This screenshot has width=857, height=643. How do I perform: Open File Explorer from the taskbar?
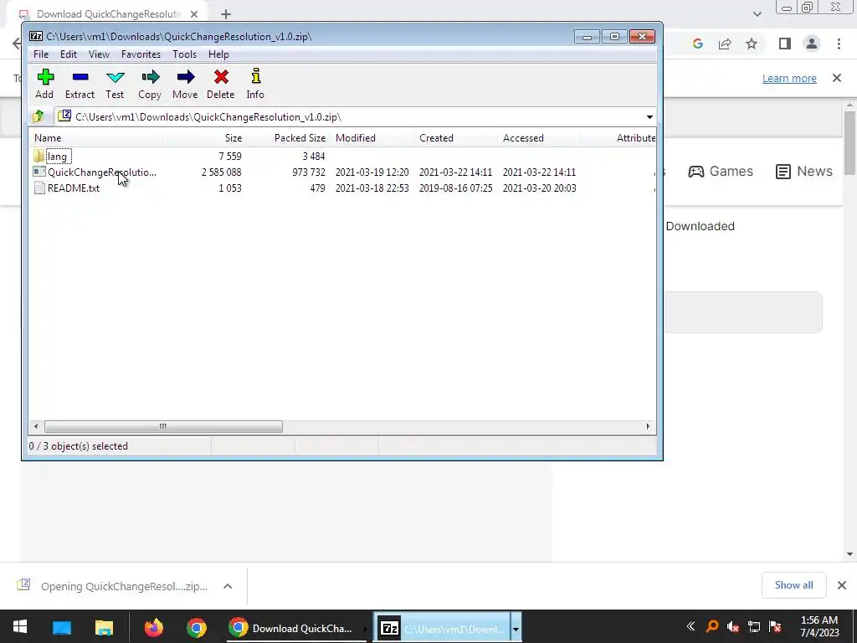tap(104, 627)
